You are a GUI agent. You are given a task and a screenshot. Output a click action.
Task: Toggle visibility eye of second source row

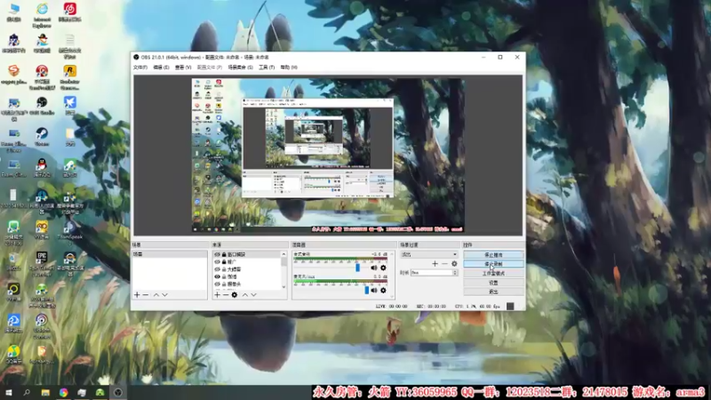coord(217,261)
